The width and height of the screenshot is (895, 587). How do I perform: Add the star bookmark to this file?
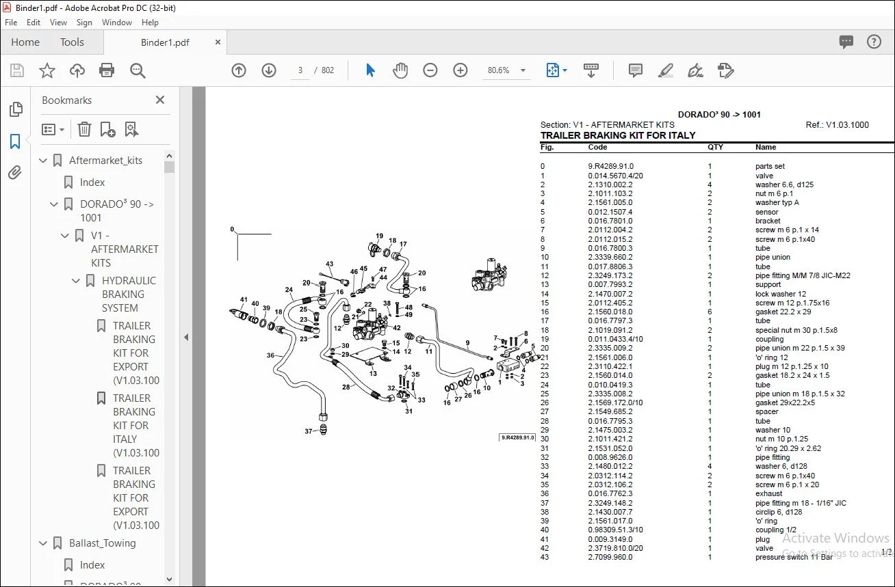[x=47, y=70]
